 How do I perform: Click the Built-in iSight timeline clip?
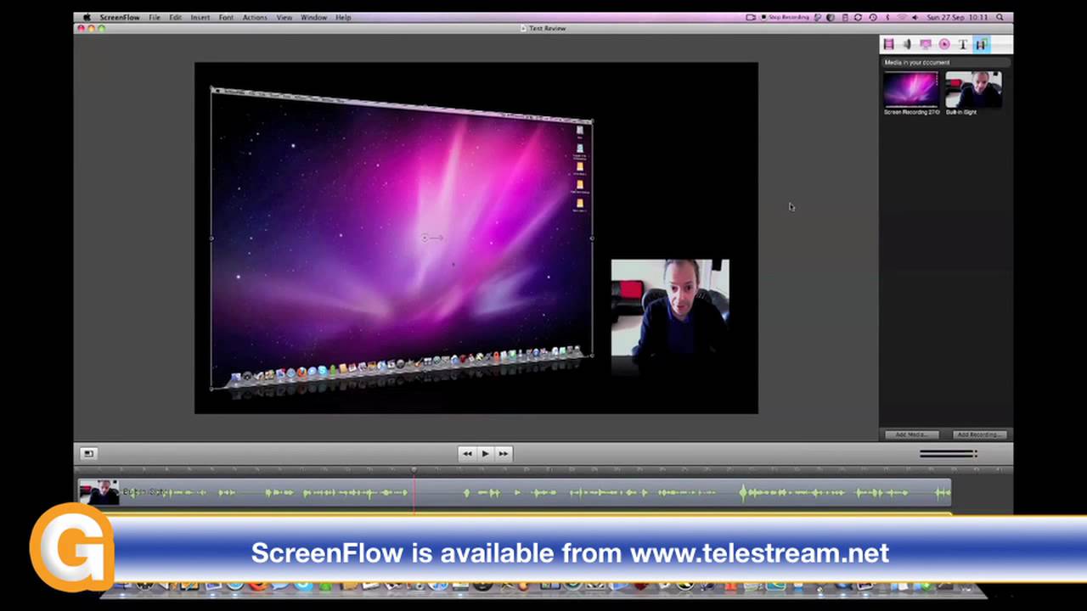515,492
